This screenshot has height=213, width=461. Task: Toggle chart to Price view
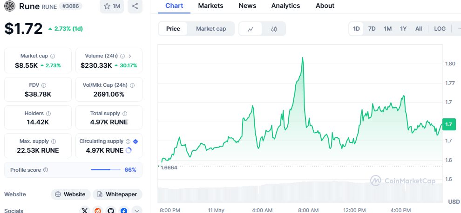173,29
